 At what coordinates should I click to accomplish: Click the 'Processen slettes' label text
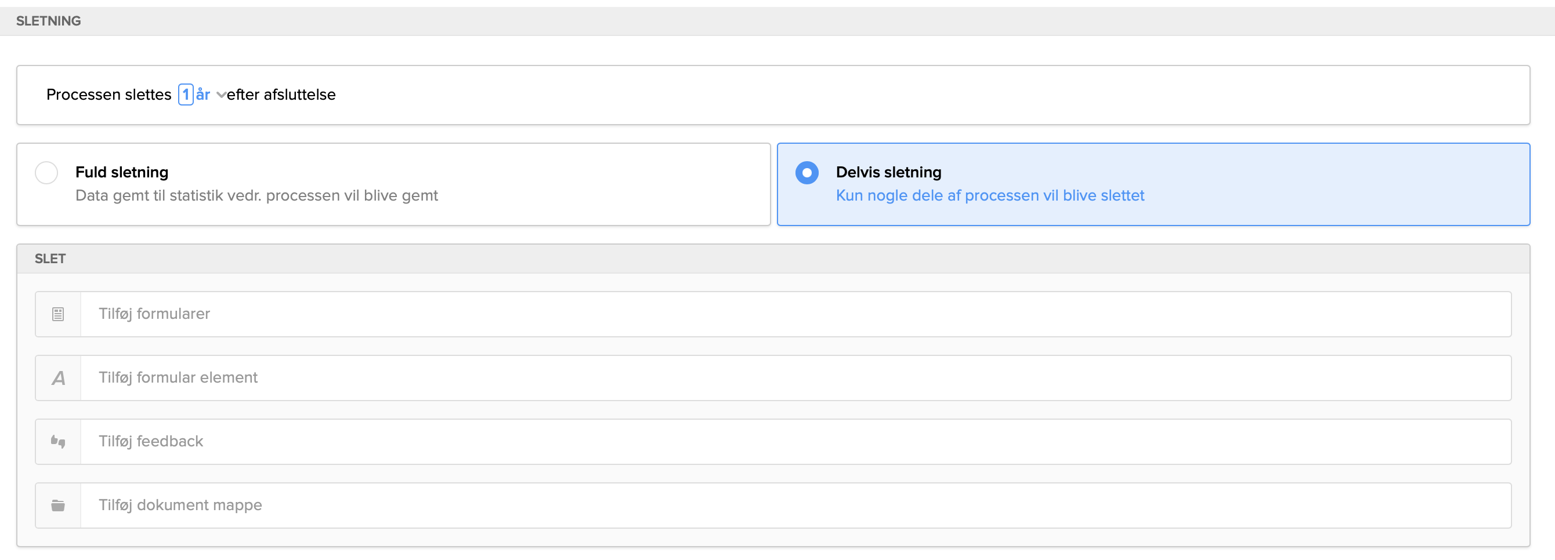click(109, 94)
